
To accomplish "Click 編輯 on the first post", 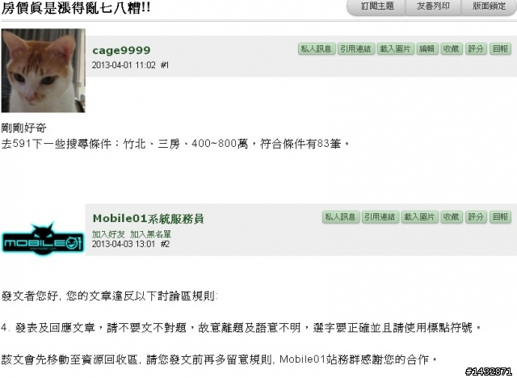I will (x=427, y=48).
